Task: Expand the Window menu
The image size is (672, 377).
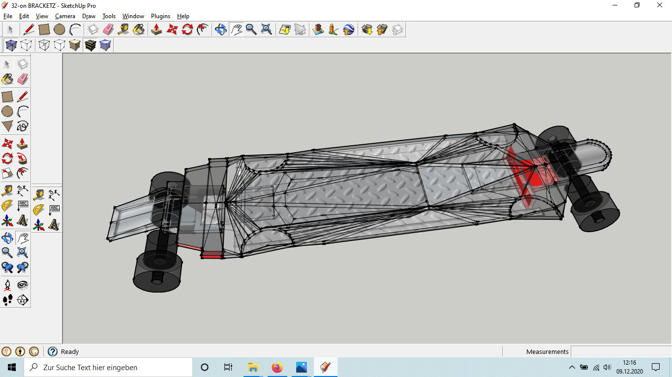Action: pos(133,16)
